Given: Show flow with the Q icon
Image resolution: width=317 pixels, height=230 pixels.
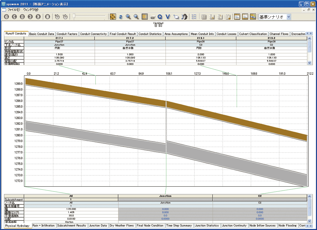Looking at the screenshot, I should pos(160,17).
